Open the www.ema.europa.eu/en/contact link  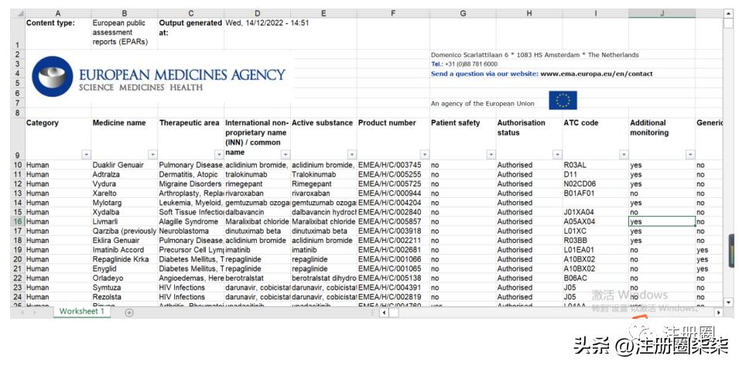(x=597, y=74)
